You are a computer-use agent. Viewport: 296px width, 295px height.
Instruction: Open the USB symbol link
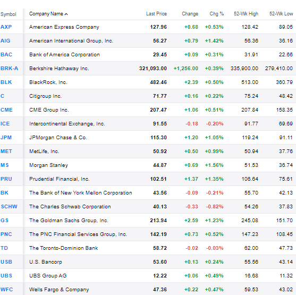click(x=6, y=262)
